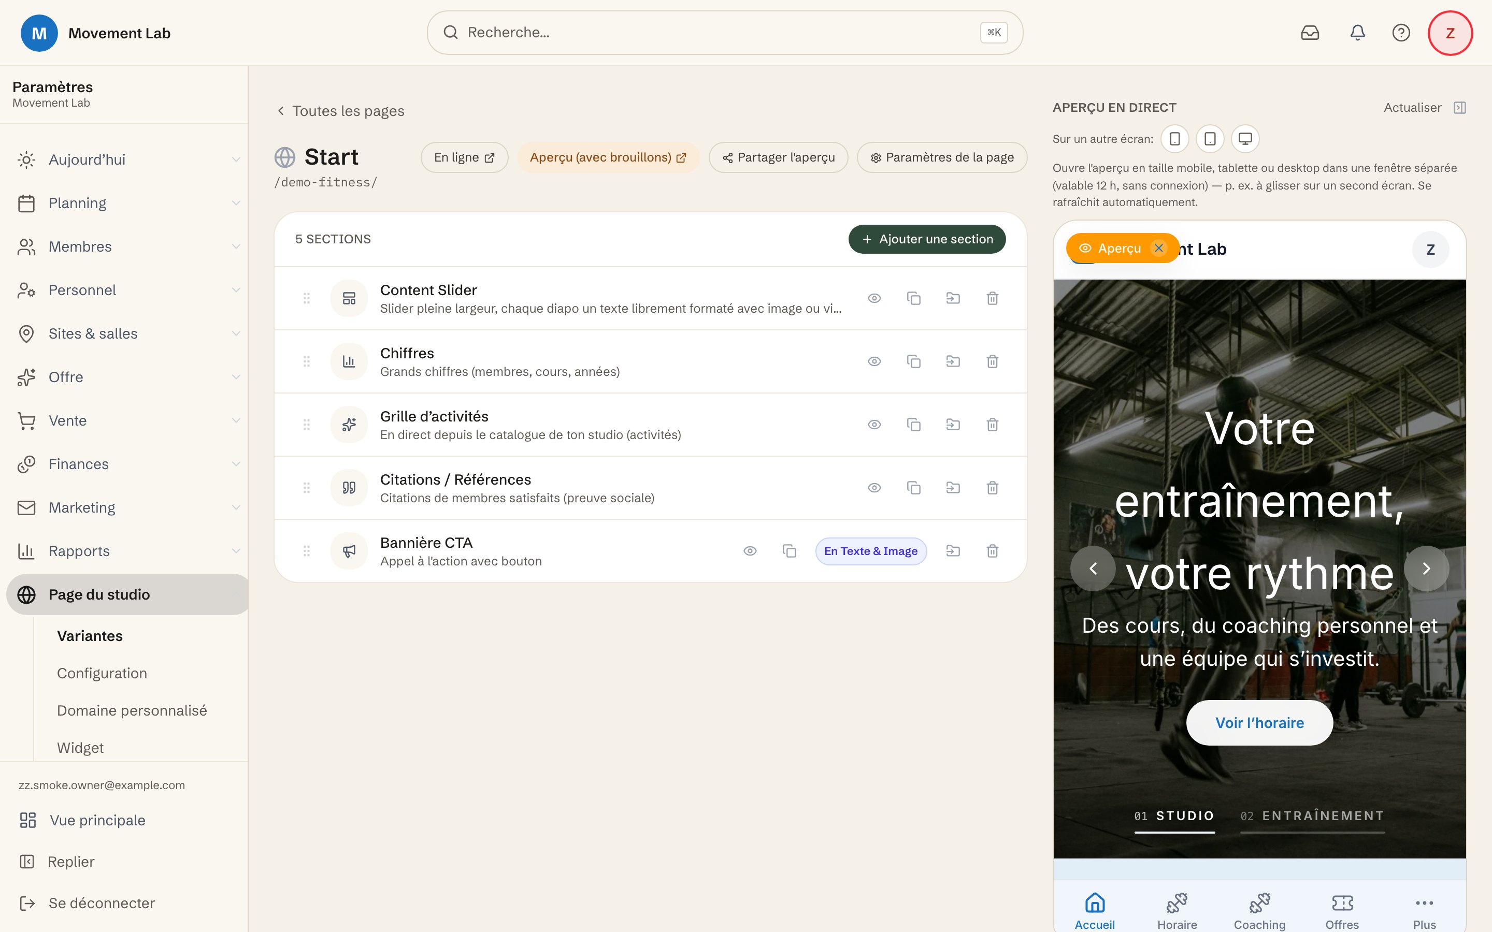Image resolution: width=1492 pixels, height=932 pixels.
Task: Duplicate the Citations / Références section
Action: [914, 488]
